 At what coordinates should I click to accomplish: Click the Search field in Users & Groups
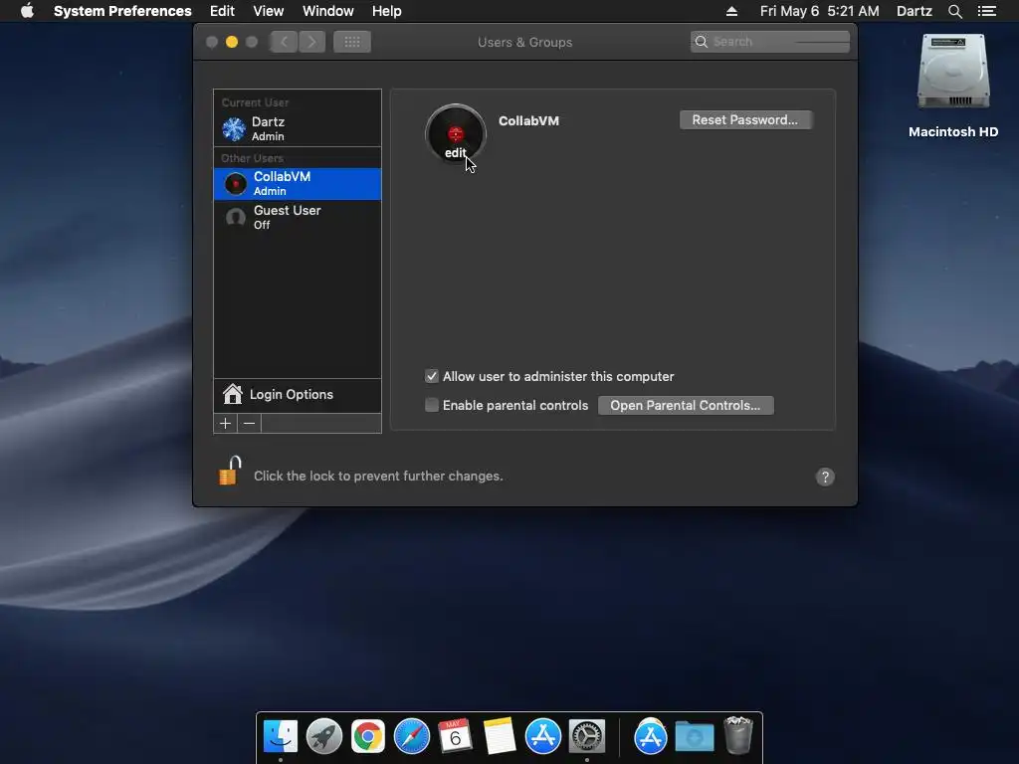(x=770, y=42)
